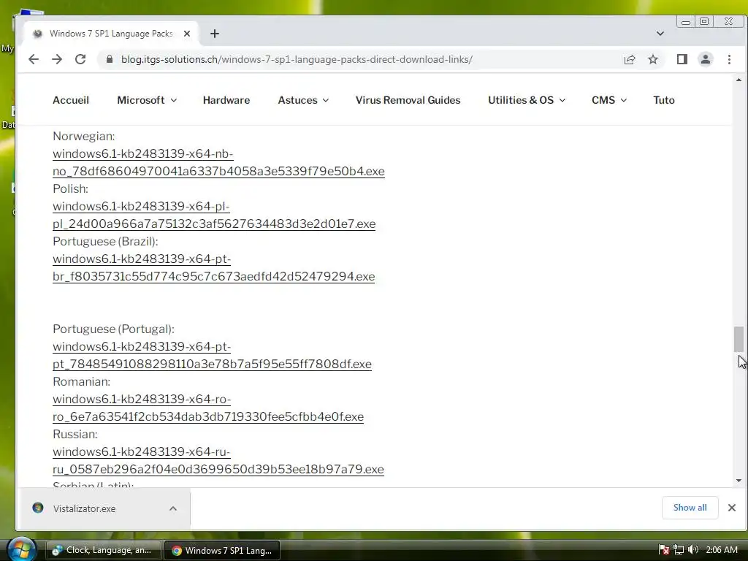
Task: View site security lock info
Action: 110,59
